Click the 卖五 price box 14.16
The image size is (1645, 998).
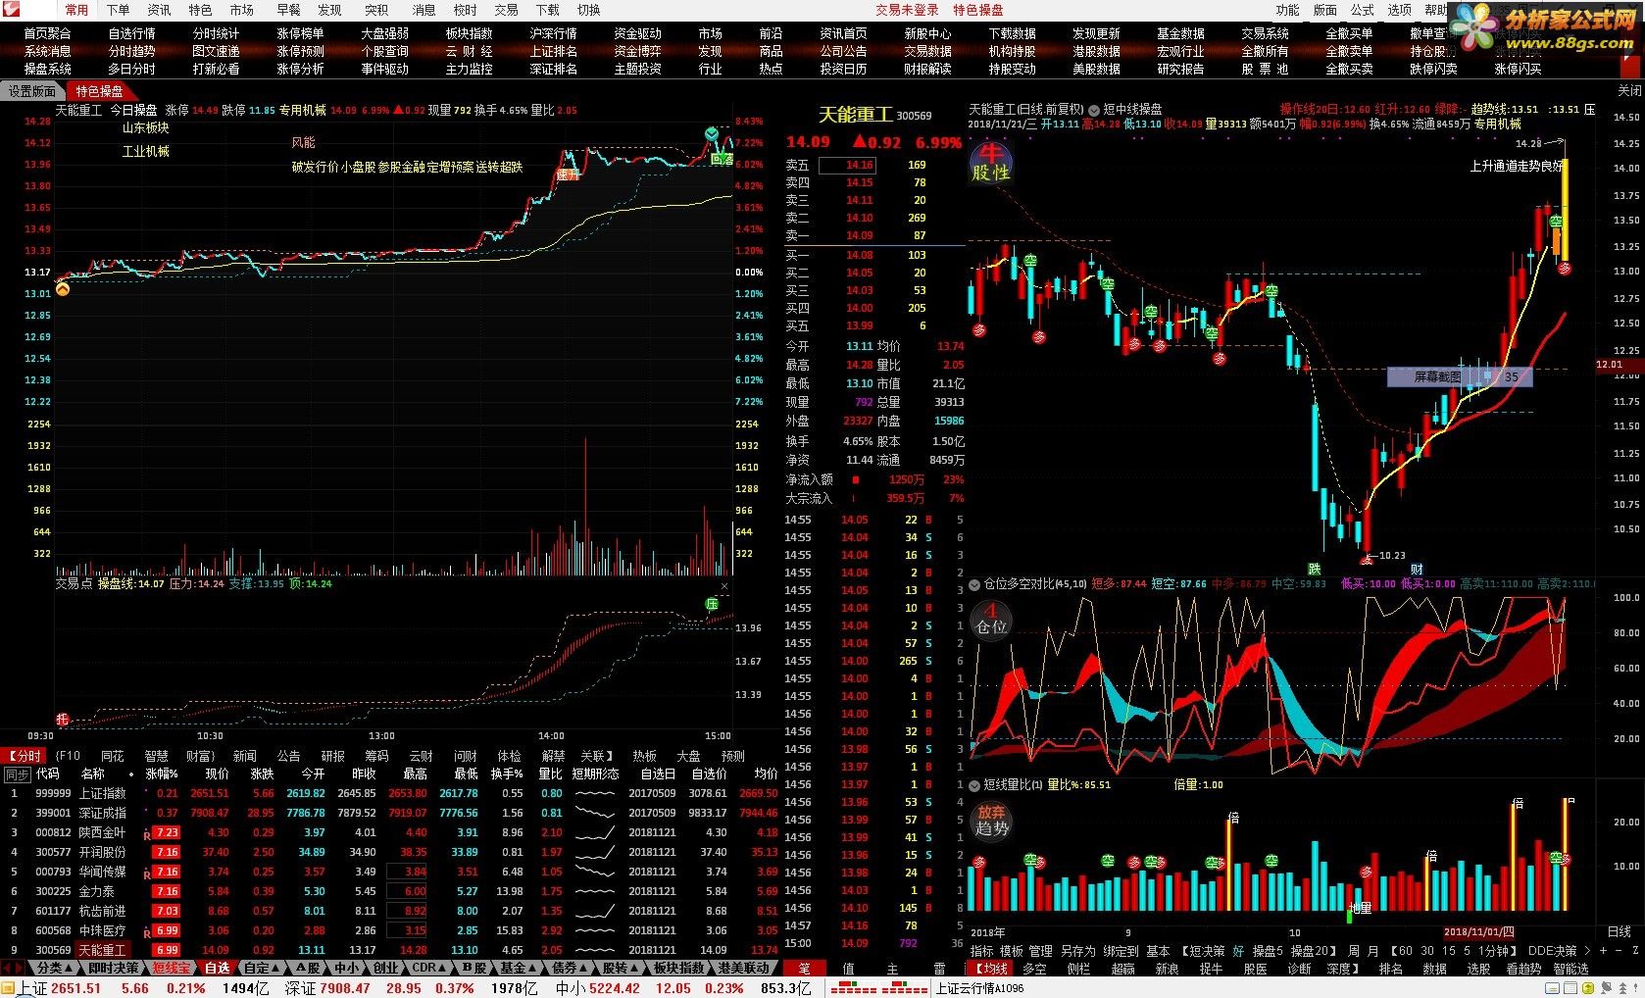848,165
